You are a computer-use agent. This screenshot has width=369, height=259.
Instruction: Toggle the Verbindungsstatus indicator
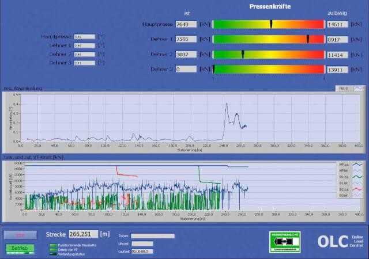(52, 253)
